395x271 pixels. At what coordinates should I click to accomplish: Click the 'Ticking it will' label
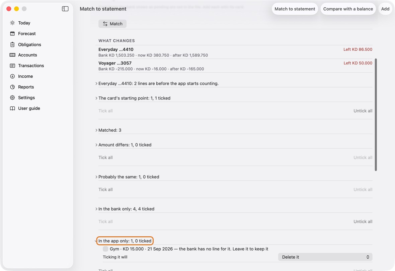pyautogui.click(x=115, y=257)
